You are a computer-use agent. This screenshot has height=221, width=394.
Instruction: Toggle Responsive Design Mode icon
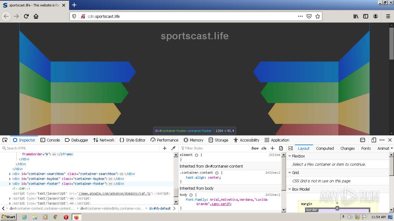[x=374, y=140]
